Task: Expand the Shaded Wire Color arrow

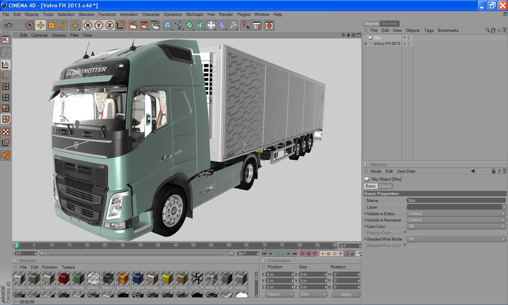Action: [x=404, y=245]
